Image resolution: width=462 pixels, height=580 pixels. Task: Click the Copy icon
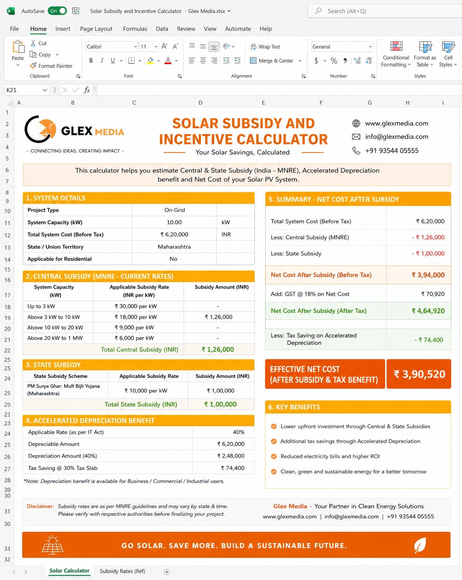click(33, 54)
